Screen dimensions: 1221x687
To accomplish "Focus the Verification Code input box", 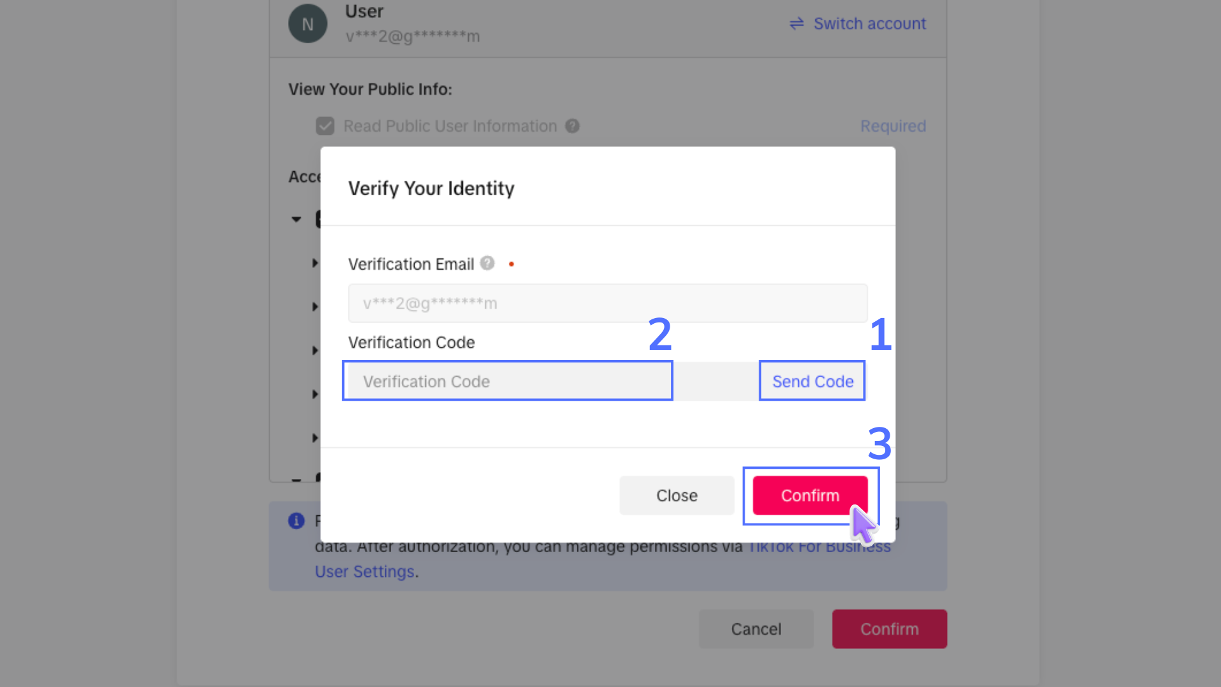I will coord(507,381).
